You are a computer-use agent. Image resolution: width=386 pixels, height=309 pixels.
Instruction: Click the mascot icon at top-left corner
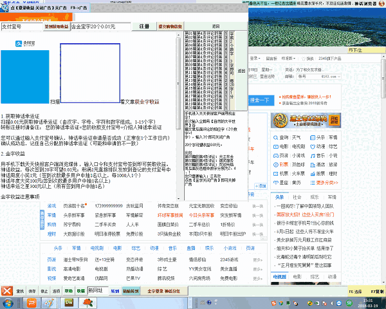point(5,7)
